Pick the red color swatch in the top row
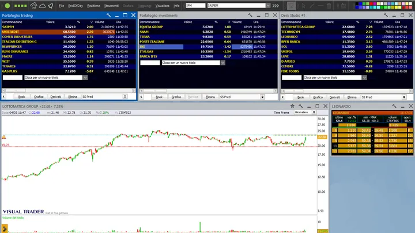 [371, 3]
